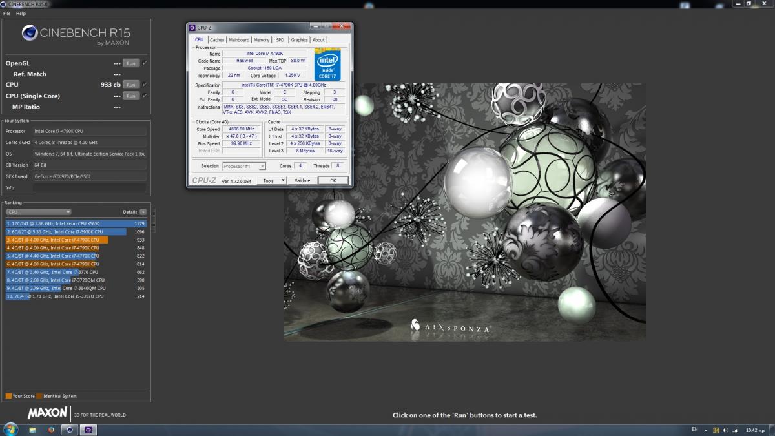775x436 pixels.
Task: Open the Graphics tab in CPU-Z
Action: 299,40
